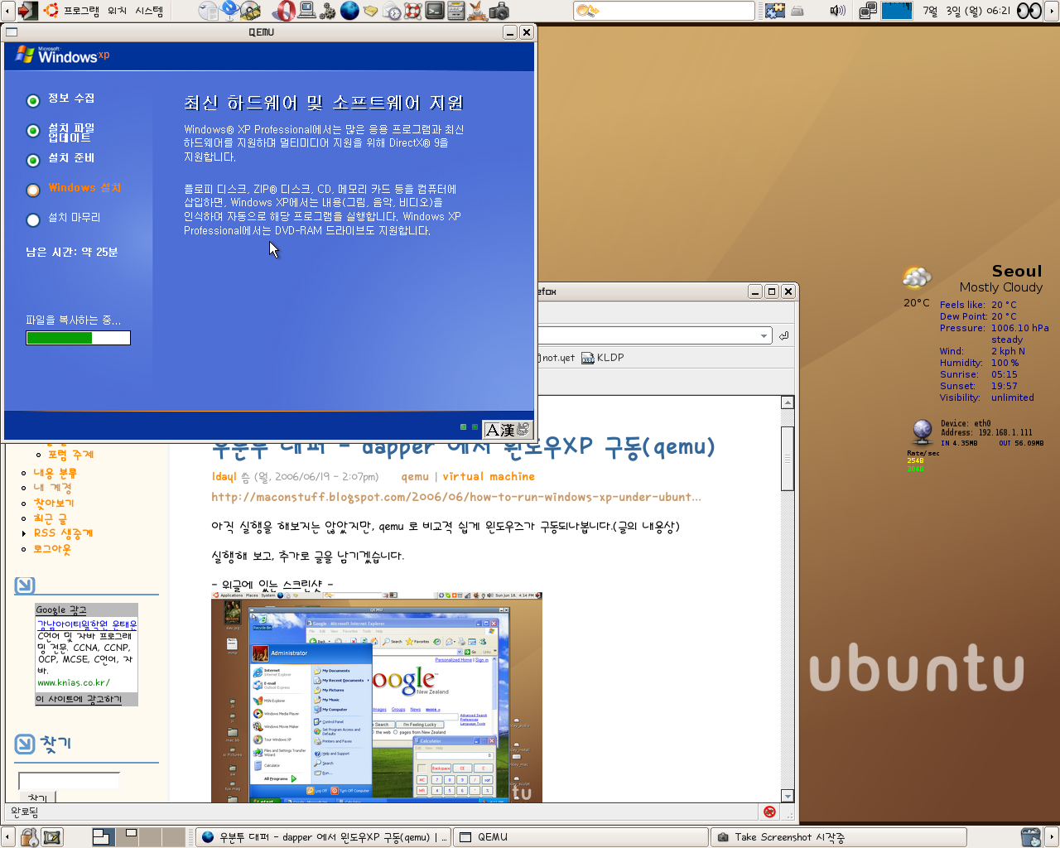Click the scroll down arrow in Firefox
Viewport: 1060px width, 848px height.
pos(788,796)
